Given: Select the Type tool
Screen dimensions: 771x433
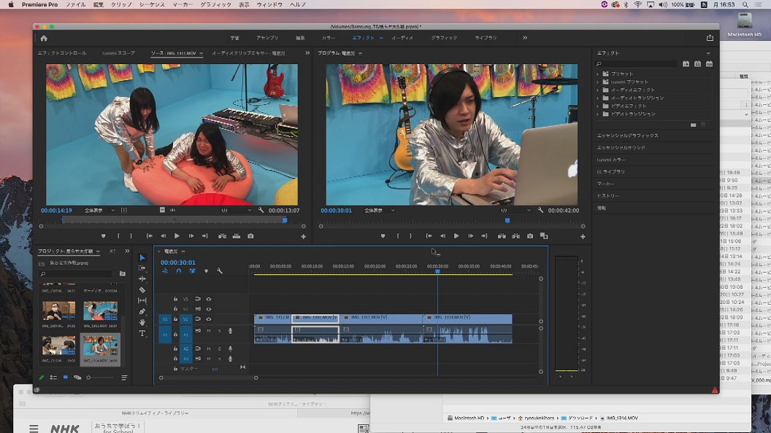Looking at the screenshot, I should pyautogui.click(x=142, y=333).
